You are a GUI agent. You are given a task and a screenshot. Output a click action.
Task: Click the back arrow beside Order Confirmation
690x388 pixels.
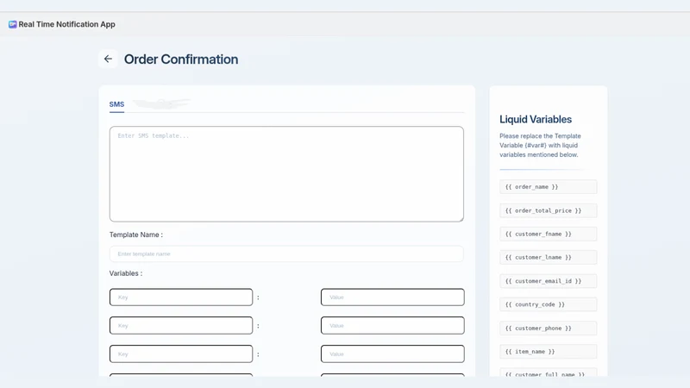pos(108,59)
